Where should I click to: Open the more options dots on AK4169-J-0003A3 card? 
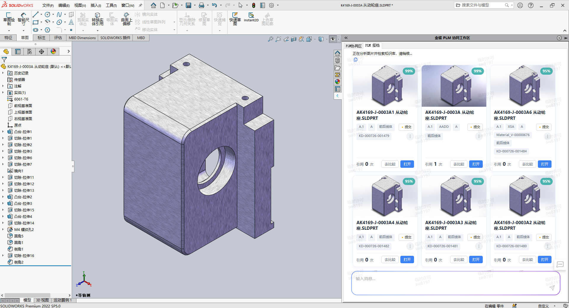(x=479, y=246)
